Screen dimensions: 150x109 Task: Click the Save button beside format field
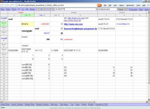121,9
